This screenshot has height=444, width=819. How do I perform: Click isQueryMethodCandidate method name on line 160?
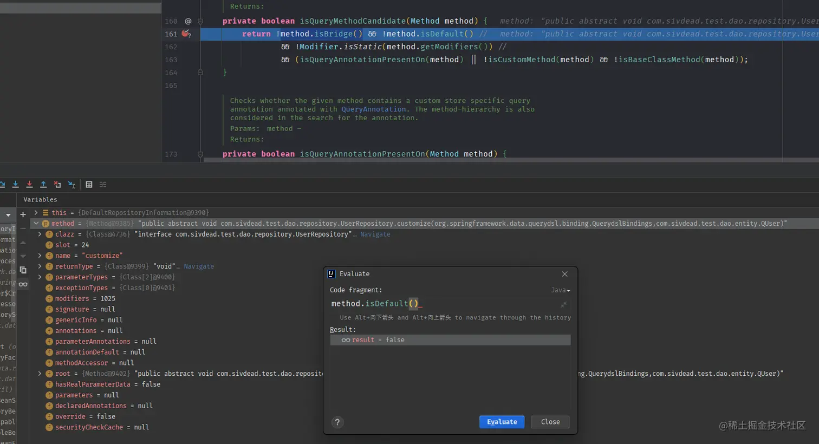[x=353, y=21]
